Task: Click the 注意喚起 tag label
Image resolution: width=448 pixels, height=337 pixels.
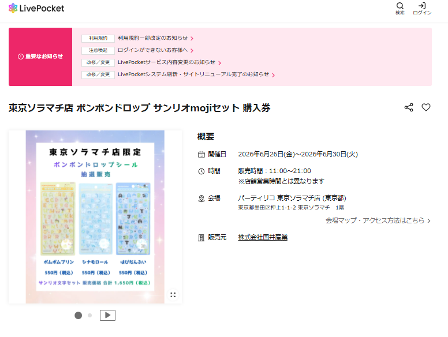Action: [98, 51]
